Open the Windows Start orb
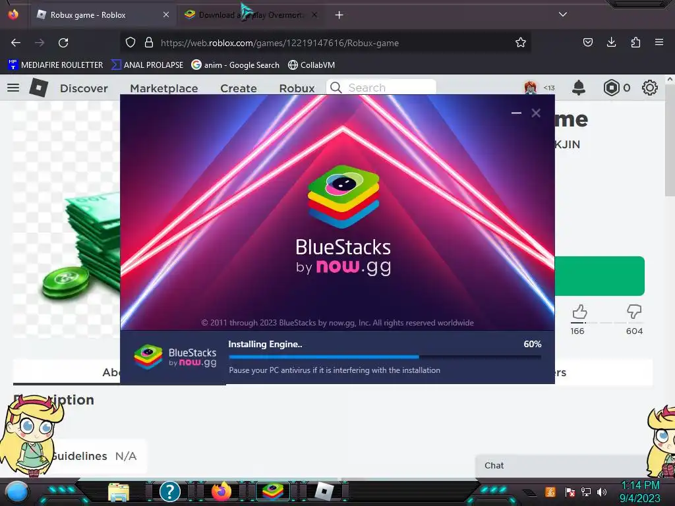This screenshot has width=675, height=506. (x=17, y=492)
